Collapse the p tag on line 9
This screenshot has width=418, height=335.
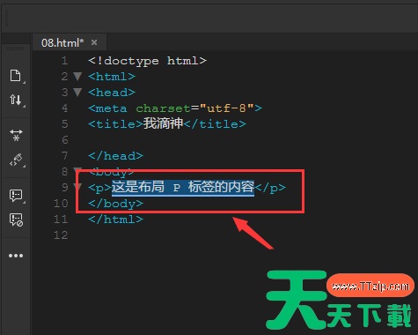point(77,187)
